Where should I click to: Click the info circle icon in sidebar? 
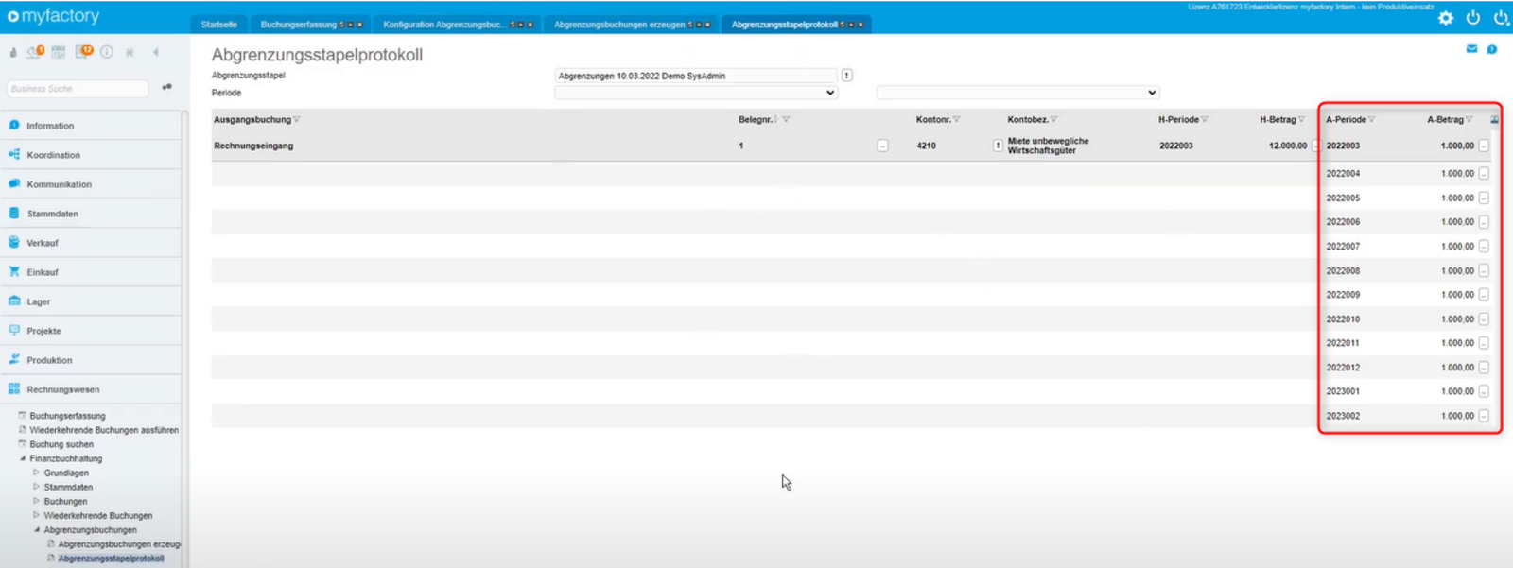107,52
